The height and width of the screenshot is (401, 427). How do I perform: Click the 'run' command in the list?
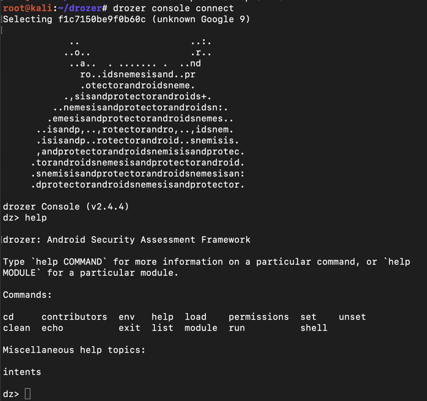coord(237,328)
